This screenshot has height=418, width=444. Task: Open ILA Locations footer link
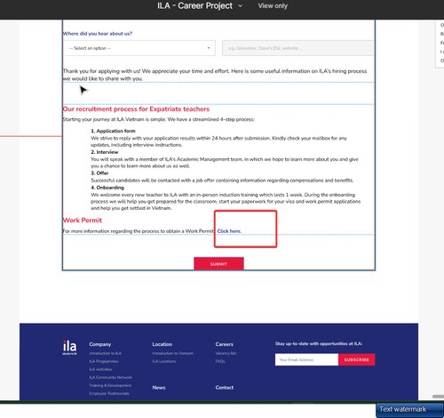164,361
